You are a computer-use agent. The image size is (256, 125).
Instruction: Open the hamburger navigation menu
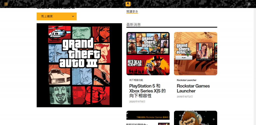tap(6, 4)
